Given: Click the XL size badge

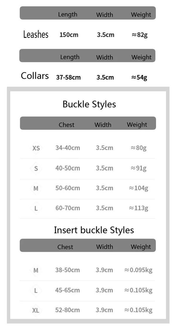Looking at the screenshot, I should click(36, 310).
